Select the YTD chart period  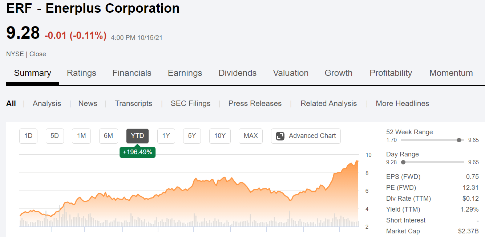[x=137, y=136]
